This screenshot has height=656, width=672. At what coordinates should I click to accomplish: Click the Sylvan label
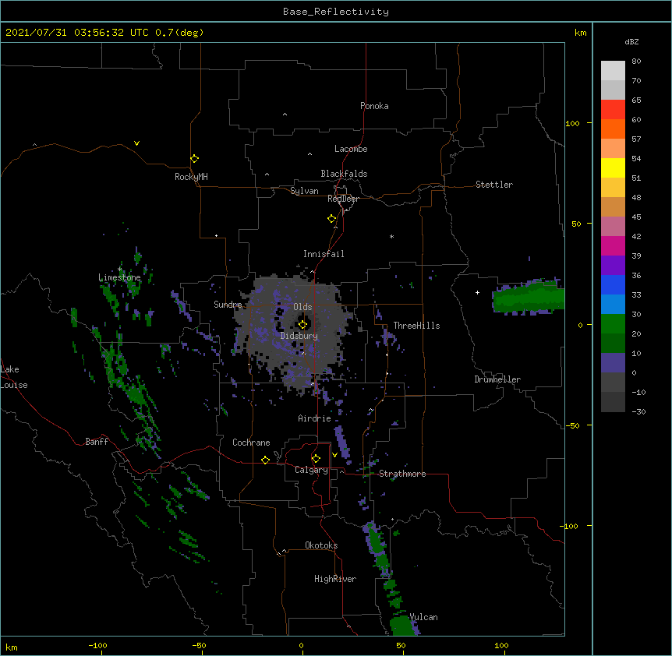(x=304, y=191)
